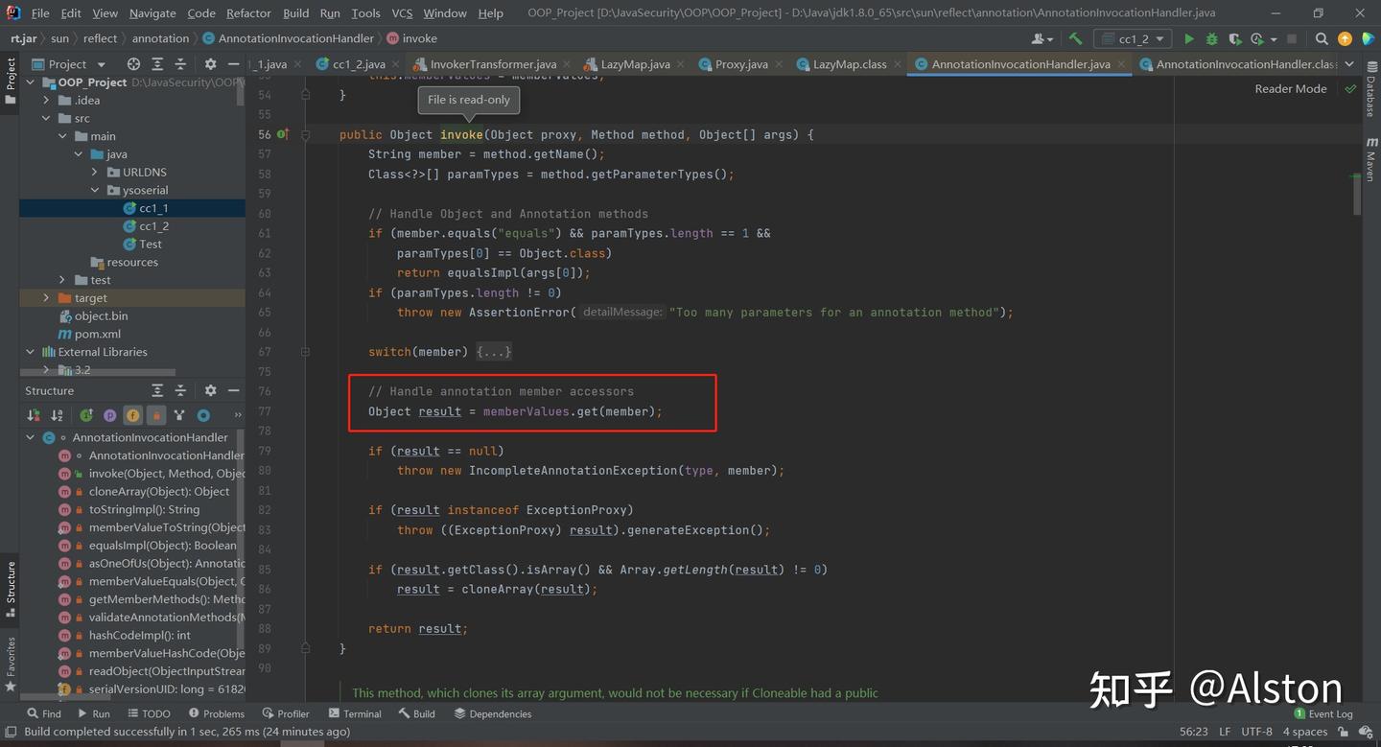Click the green Run button in the toolbar
Viewport: 1381px width, 747px height.
[1189, 39]
